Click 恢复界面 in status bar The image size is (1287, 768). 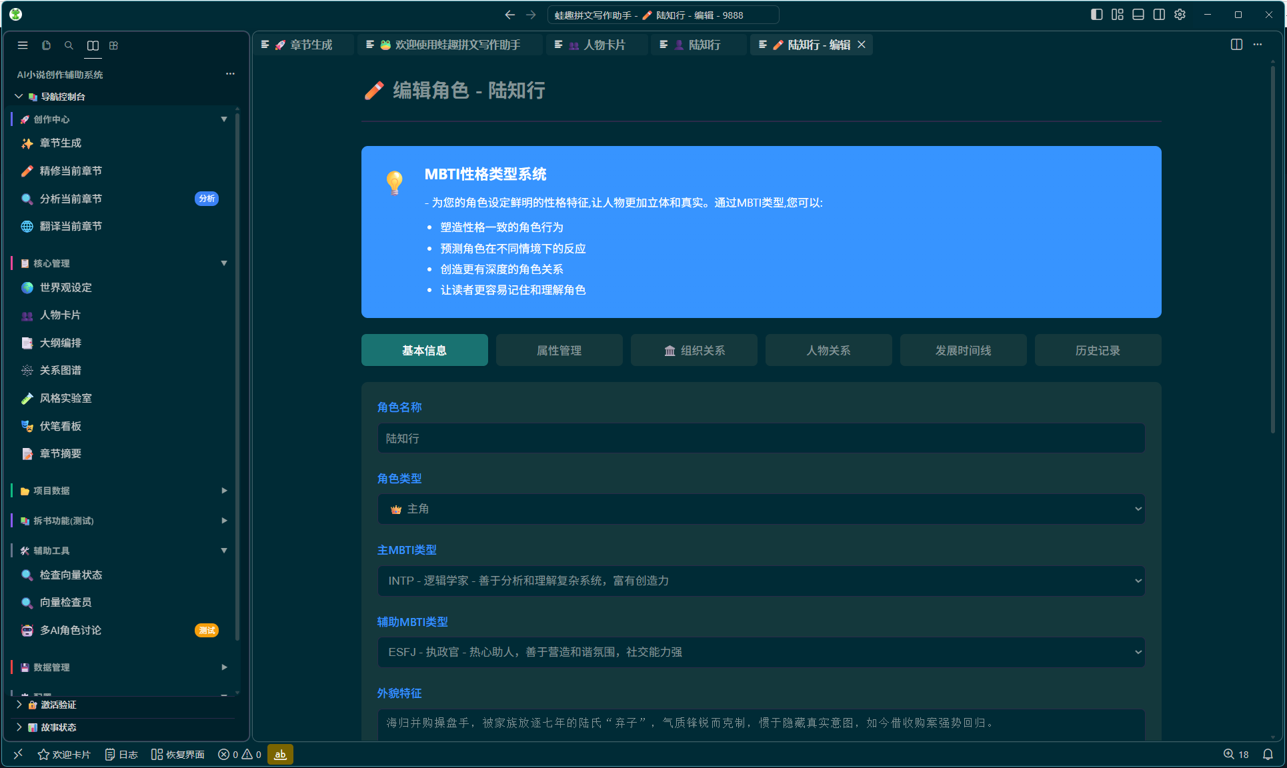coord(178,754)
